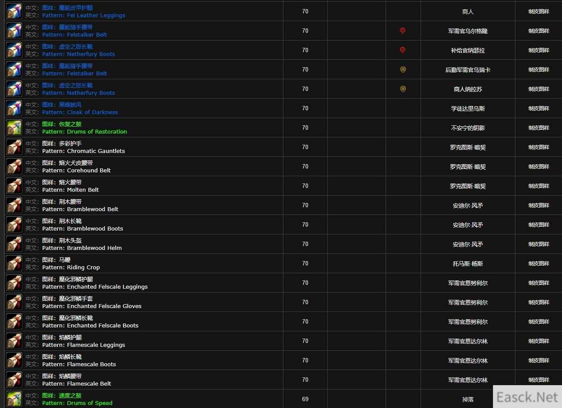Click 制皮图样 in Cloak of Darkness row
This screenshot has height=408, width=562.
tap(539, 109)
